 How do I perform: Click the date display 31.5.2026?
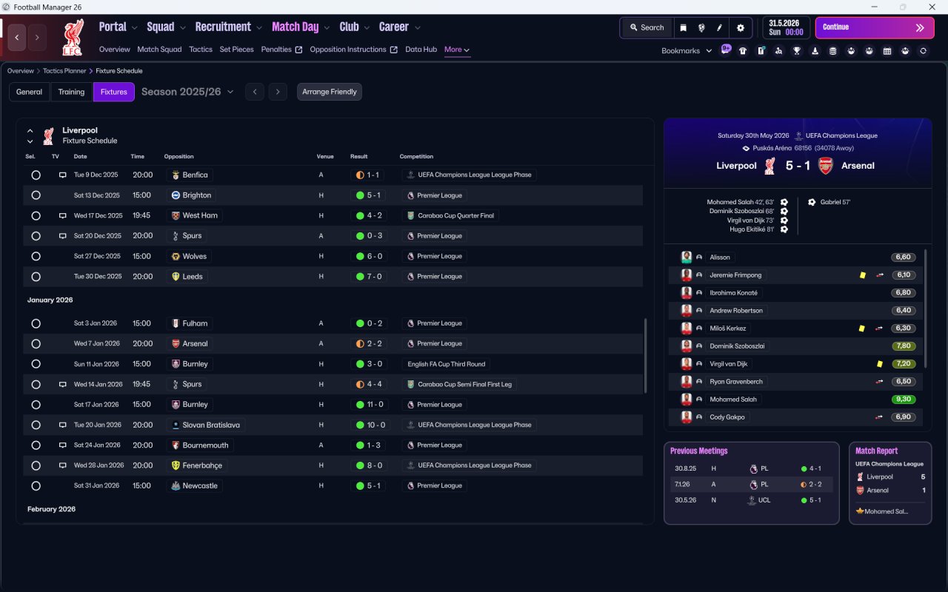click(x=786, y=27)
